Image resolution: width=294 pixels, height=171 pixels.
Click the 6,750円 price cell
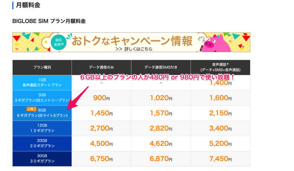pos(102,159)
